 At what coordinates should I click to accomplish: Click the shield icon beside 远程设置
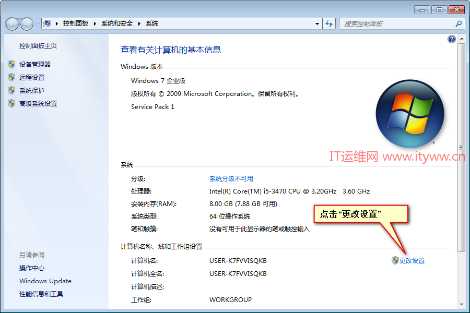pos(11,77)
